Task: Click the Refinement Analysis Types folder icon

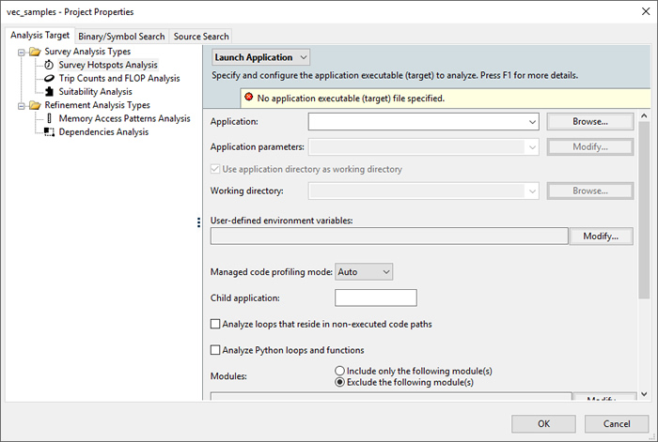Action: coord(35,105)
